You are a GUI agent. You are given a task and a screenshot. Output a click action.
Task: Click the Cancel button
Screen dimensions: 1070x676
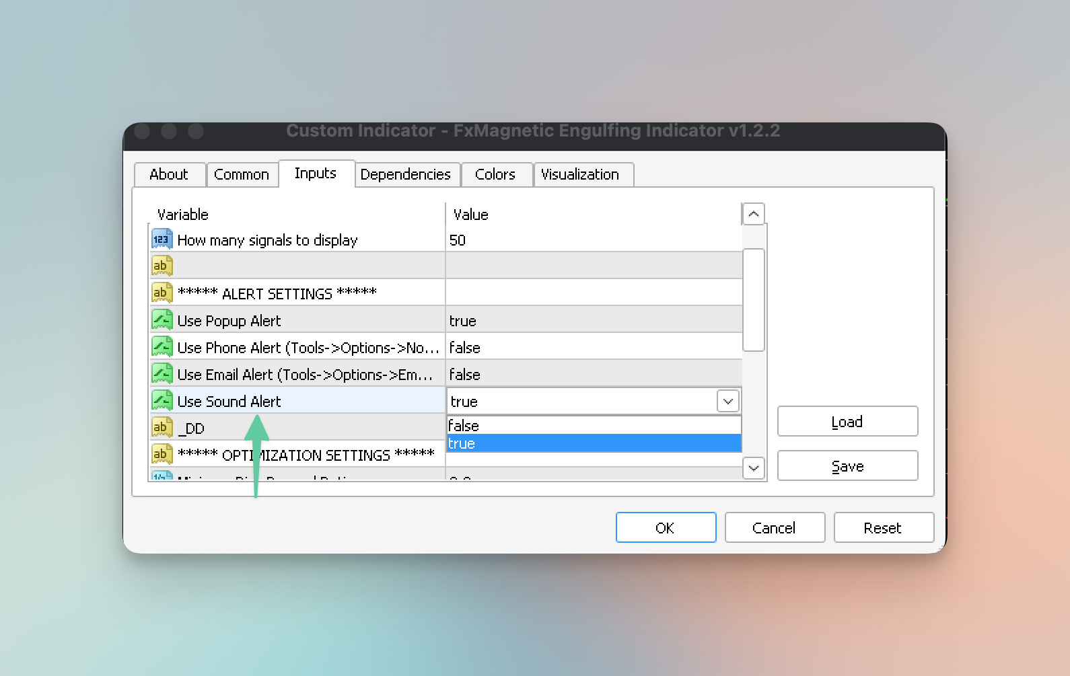pos(775,528)
